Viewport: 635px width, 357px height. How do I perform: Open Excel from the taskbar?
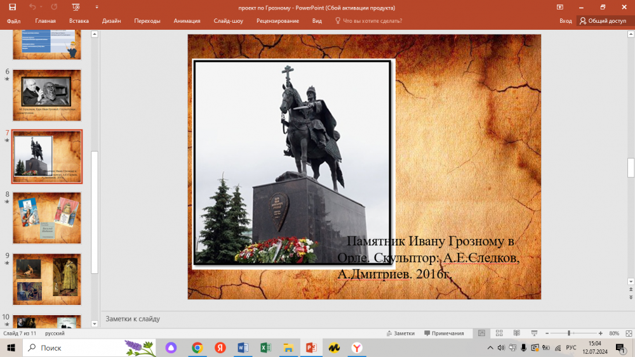coord(266,347)
